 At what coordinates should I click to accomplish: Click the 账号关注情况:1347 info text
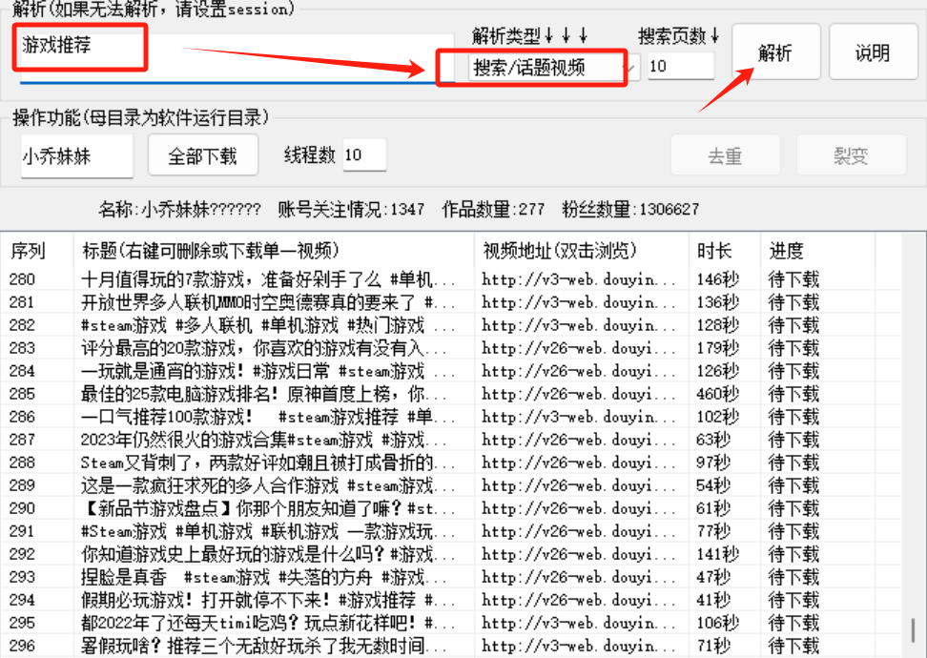point(351,209)
